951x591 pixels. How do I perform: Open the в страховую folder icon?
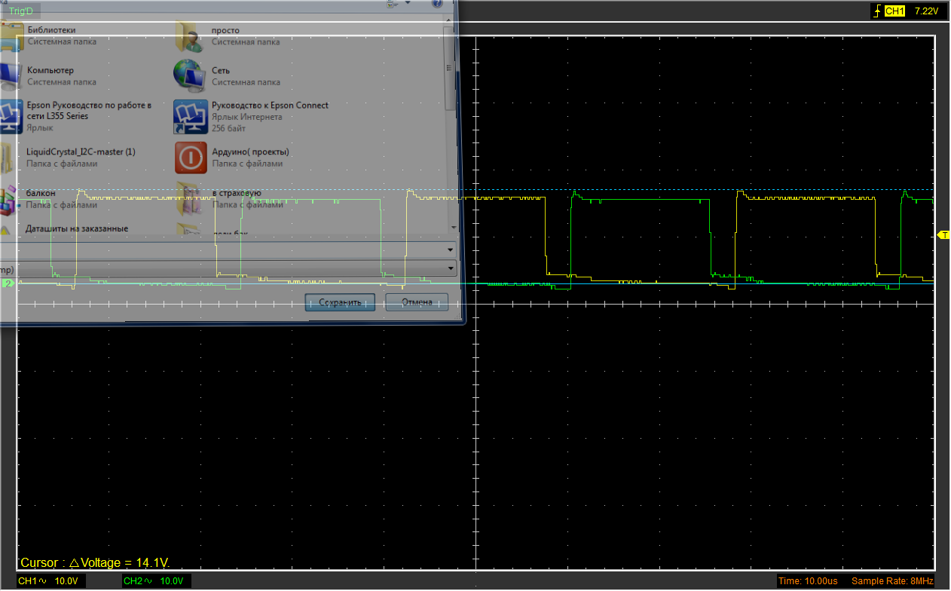[189, 198]
